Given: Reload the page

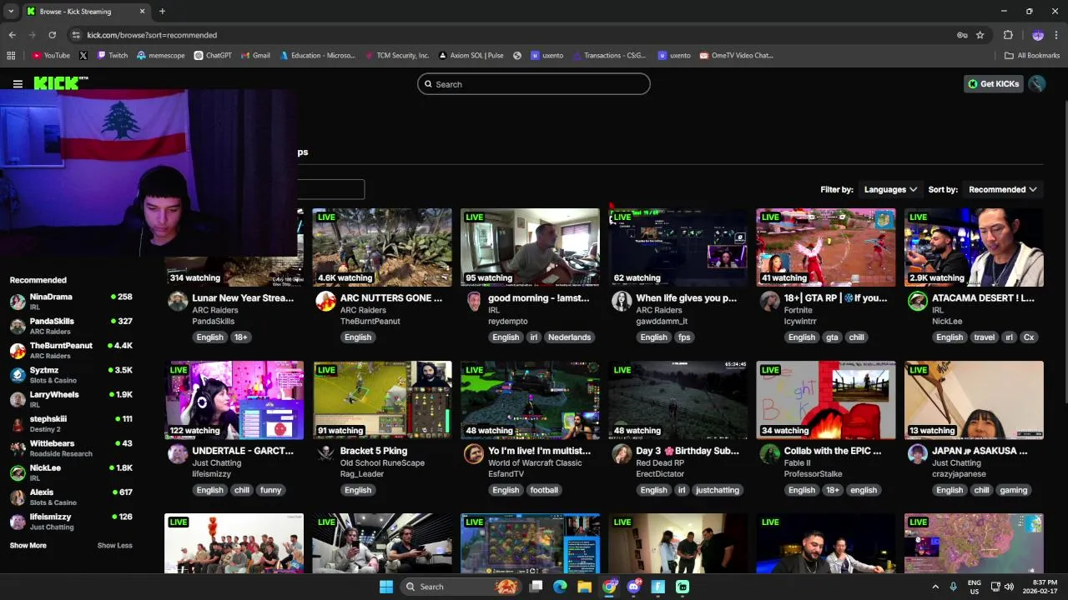Looking at the screenshot, I should click(52, 35).
